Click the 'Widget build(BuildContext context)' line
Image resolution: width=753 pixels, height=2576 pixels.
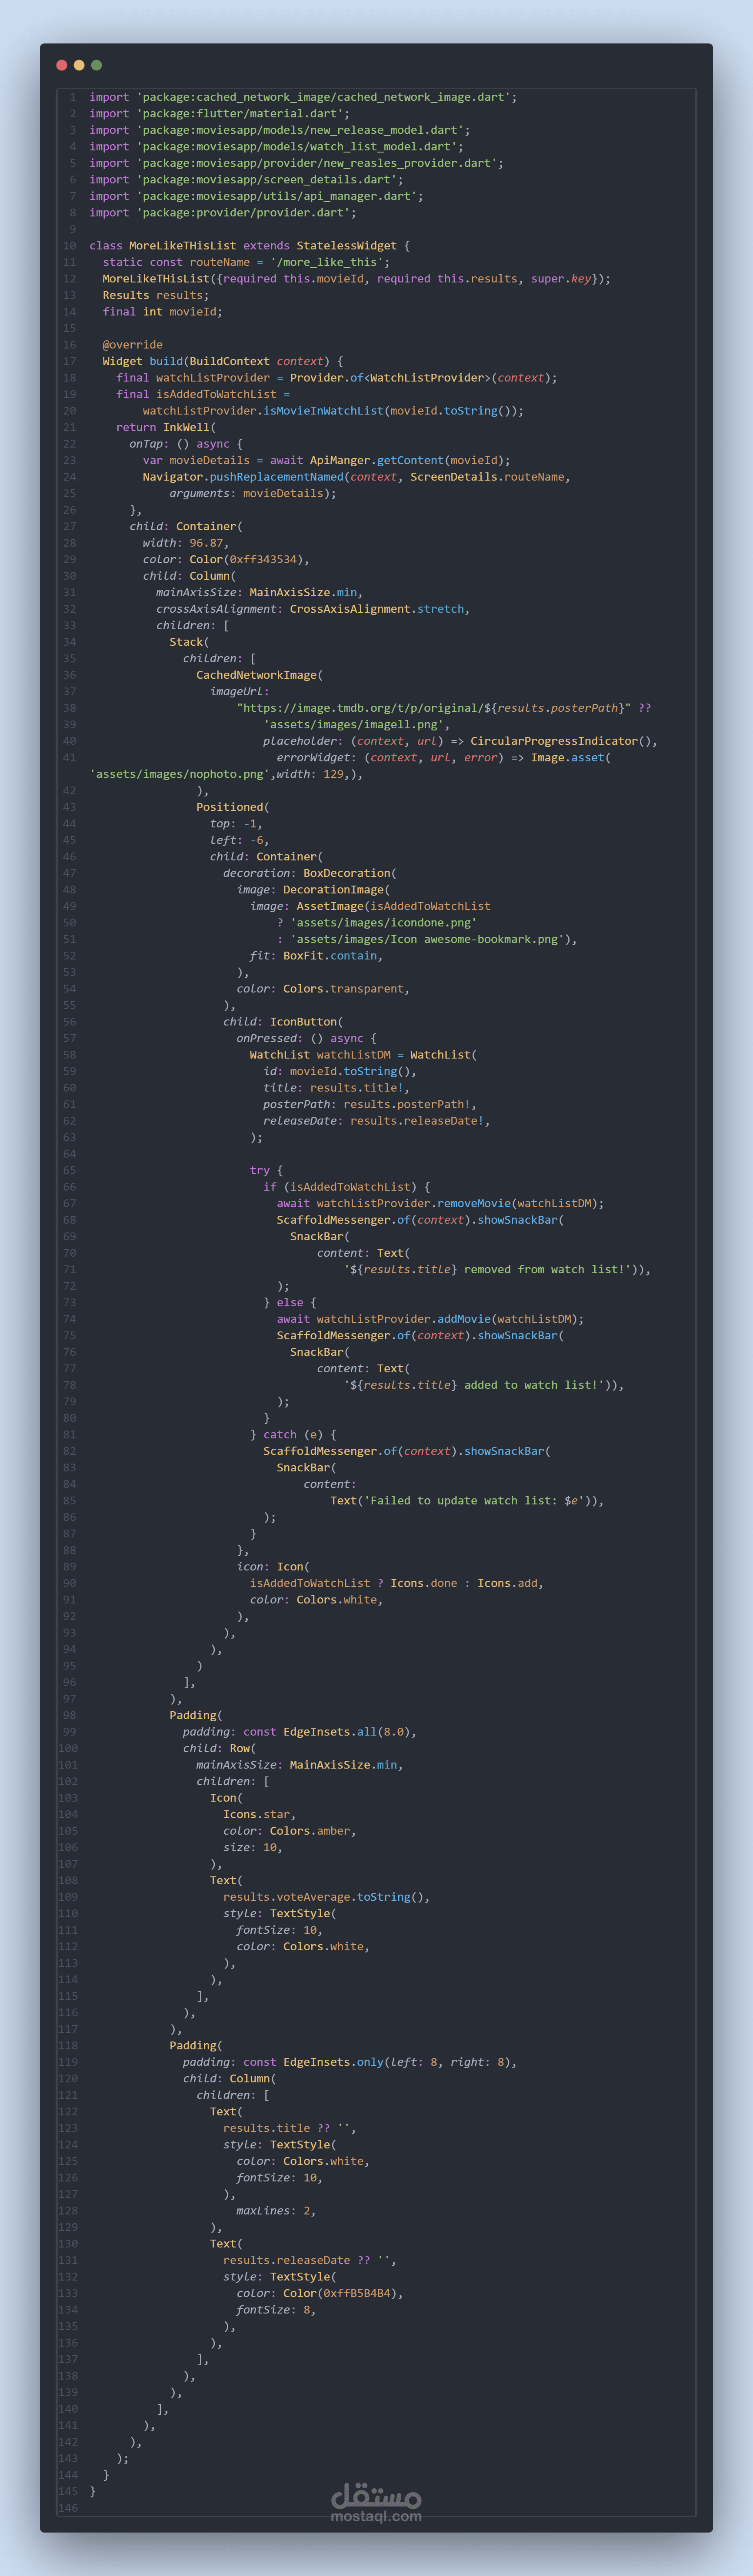tap(222, 361)
